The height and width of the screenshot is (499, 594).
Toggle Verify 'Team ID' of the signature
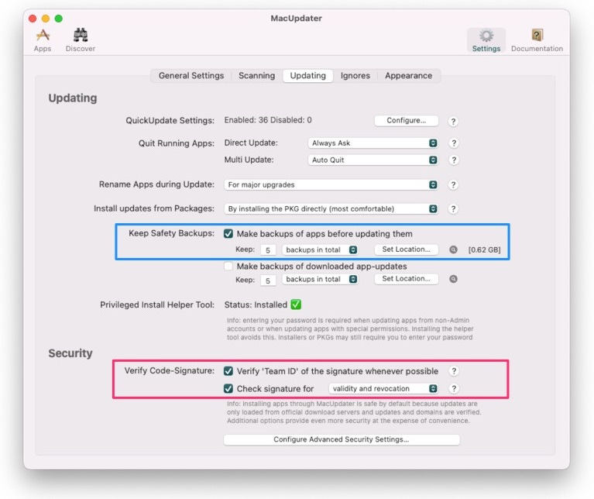coord(228,371)
